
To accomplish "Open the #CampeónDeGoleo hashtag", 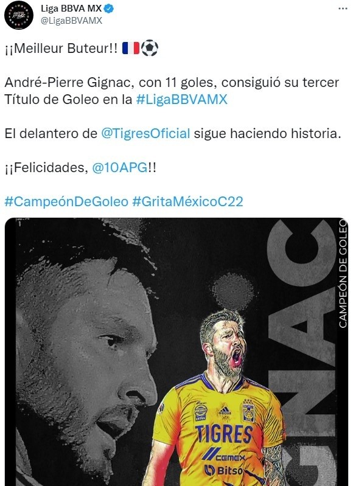I will point(66,202).
